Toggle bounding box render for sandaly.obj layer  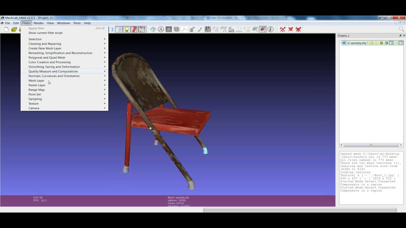pos(371,43)
